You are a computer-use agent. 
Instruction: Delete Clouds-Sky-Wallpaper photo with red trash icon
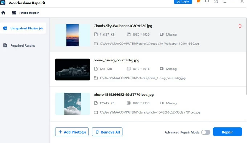coord(240,26)
